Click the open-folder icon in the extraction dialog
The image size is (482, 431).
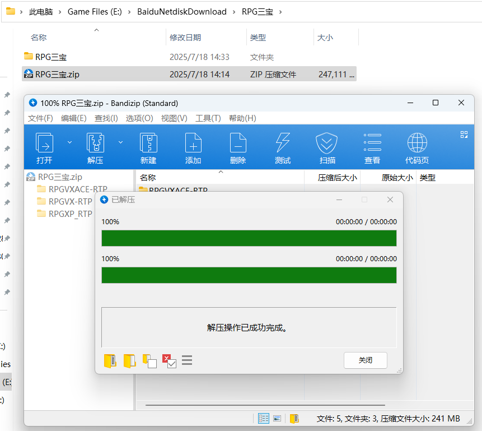click(x=130, y=361)
